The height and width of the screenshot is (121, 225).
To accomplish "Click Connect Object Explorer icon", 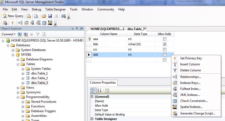I will click(x=20, y=34).
